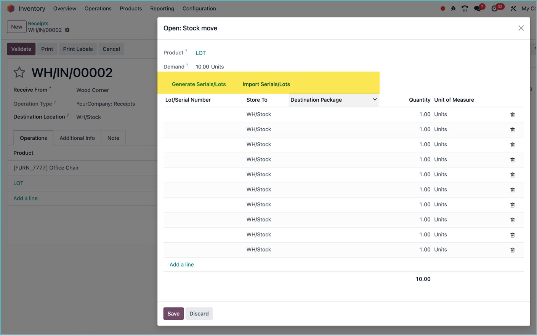Click the first Lot/Serial Number cell
537x335 pixels.
pos(202,115)
